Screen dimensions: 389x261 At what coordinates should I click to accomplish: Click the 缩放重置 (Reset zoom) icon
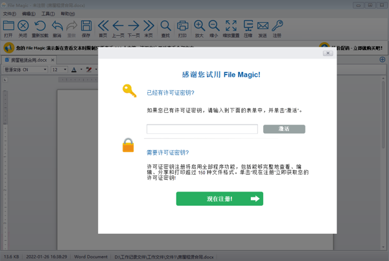[231, 27]
